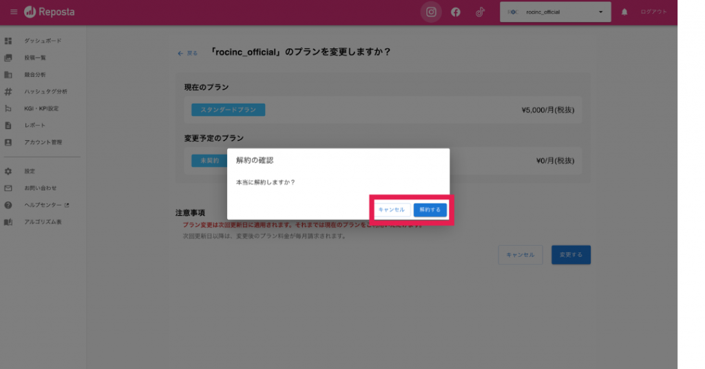Select the Instagram icon in header

[x=431, y=12]
